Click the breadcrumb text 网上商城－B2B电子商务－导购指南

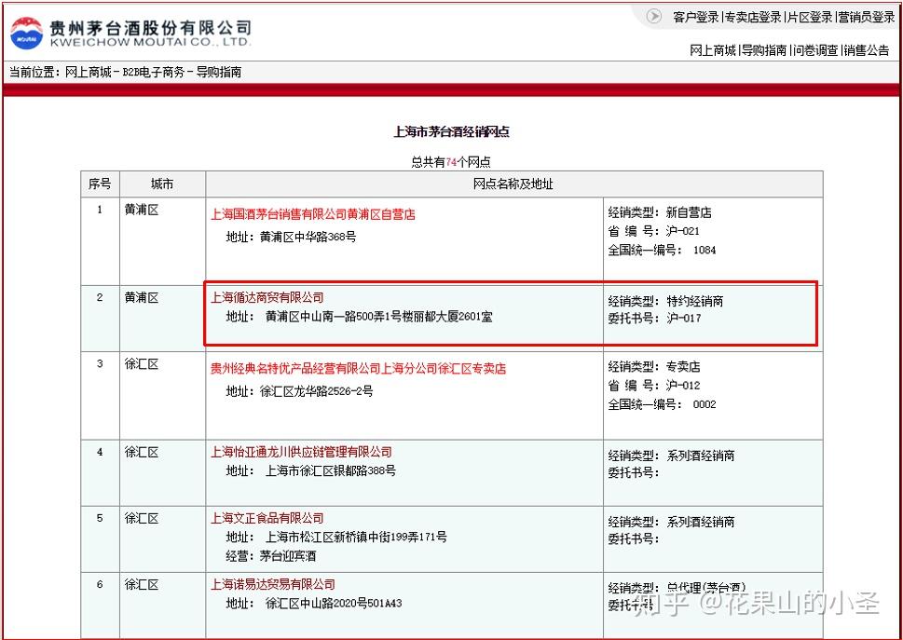pos(153,73)
